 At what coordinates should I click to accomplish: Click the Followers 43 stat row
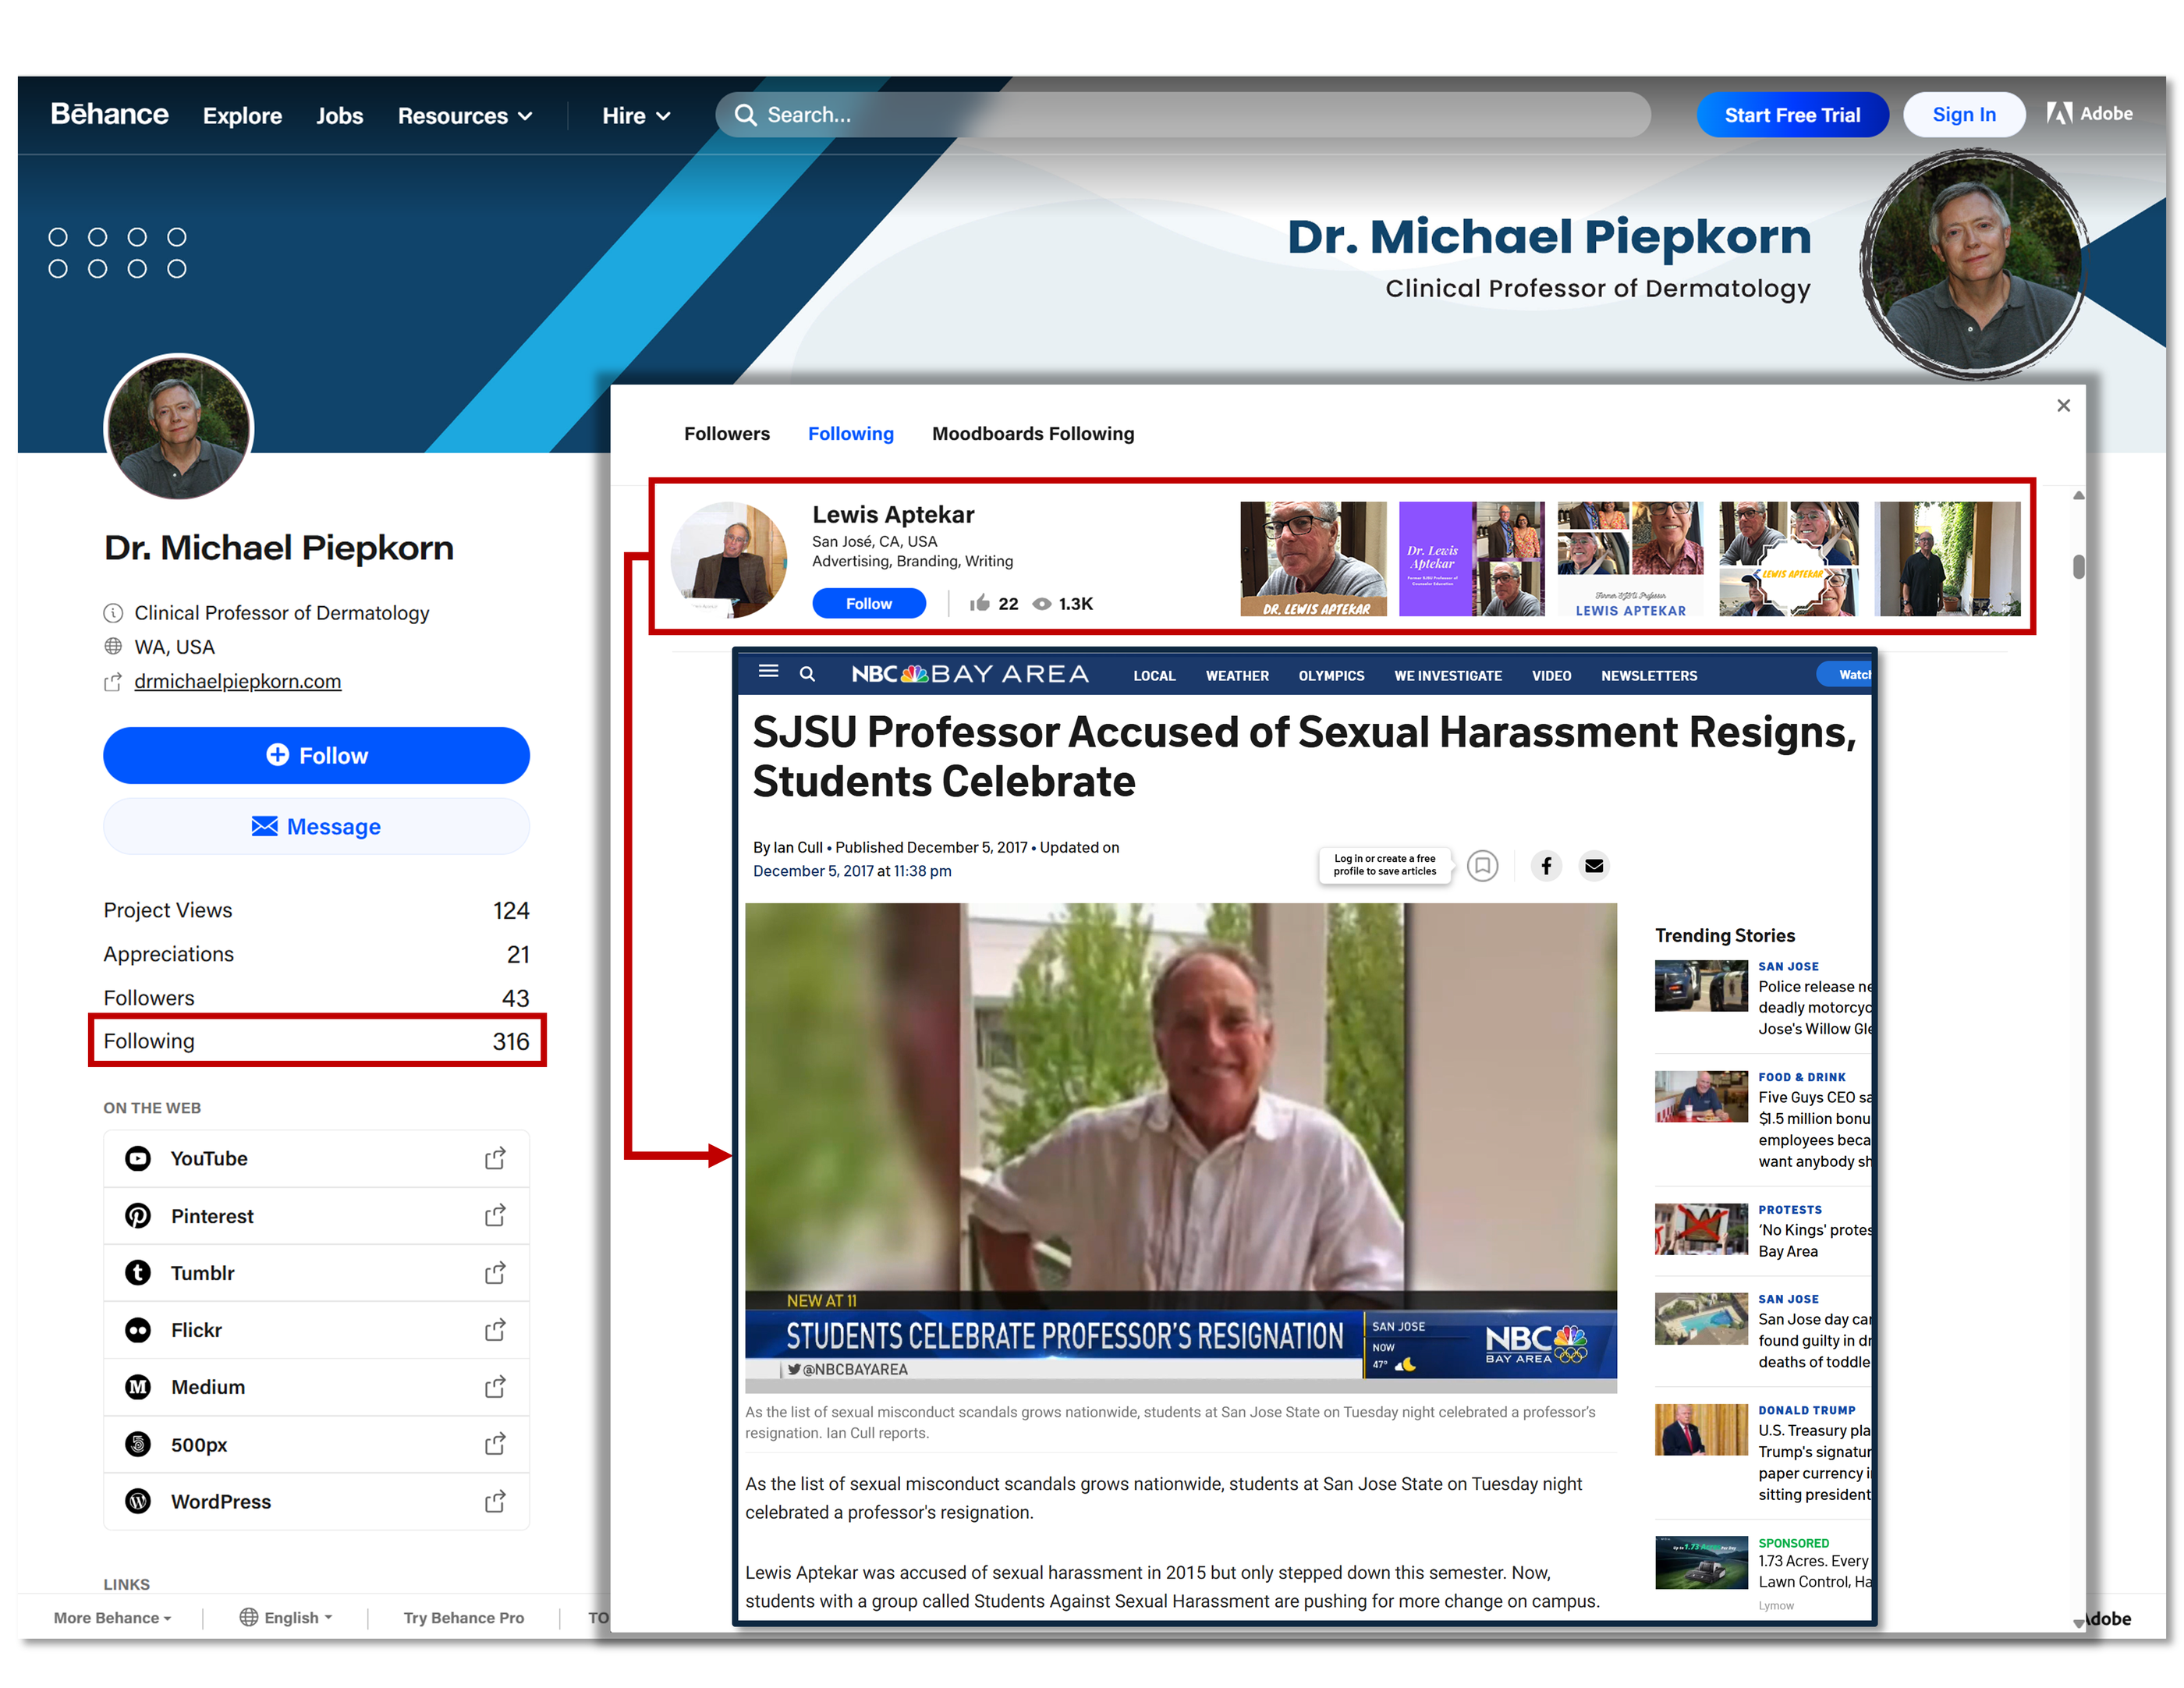tap(316, 997)
